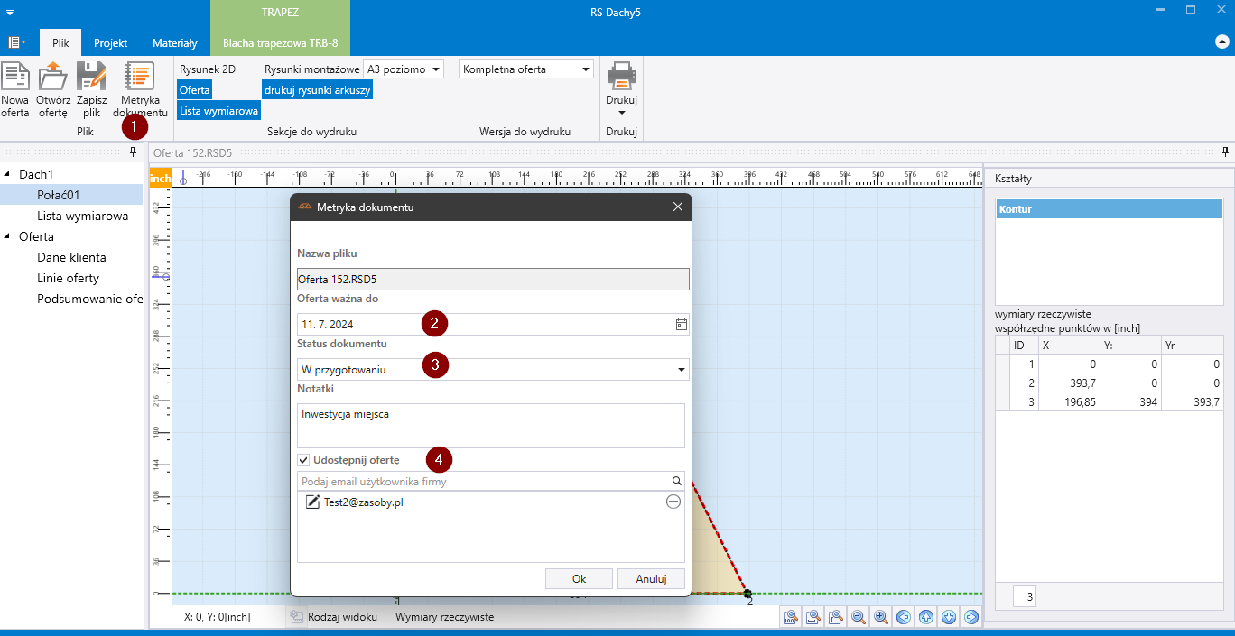
Task: Remove Test2@zasoby.pl with the minus icon
Action: click(673, 502)
